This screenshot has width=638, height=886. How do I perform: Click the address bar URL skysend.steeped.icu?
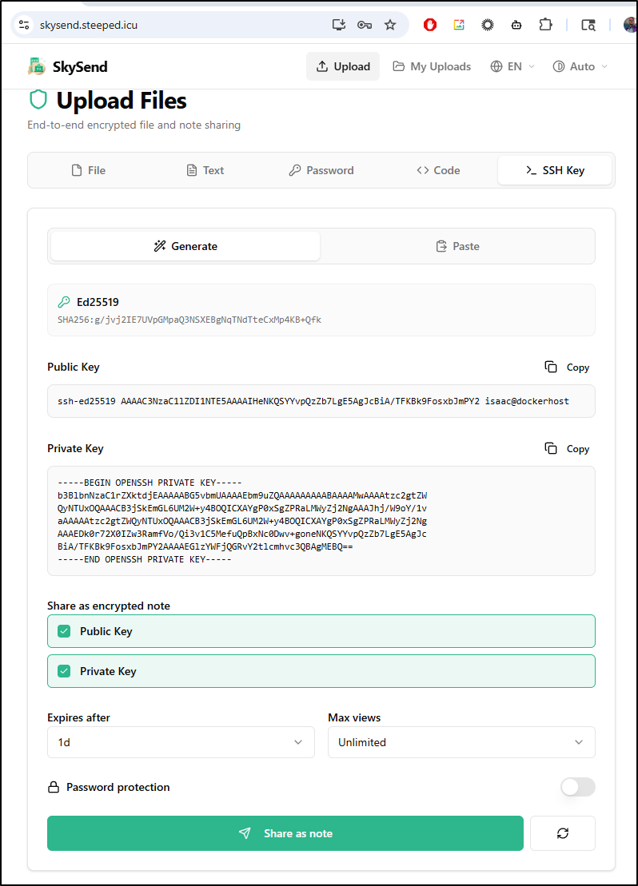(x=89, y=25)
